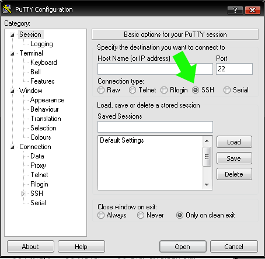Click the sessions list scroll up arrow
Screen dimensions: 265x259
207,141
